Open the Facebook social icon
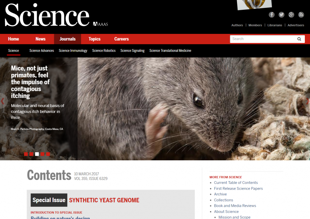310x219 pixels. click(x=272, y=15)
